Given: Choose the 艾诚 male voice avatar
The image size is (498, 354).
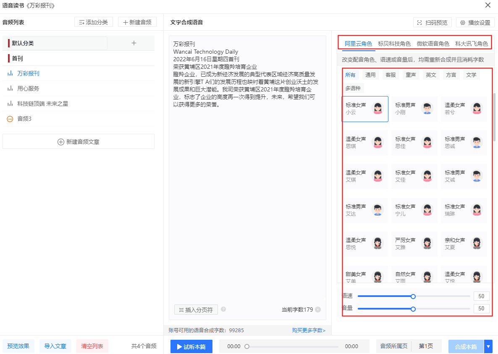Looking at the screenshot, I should tap(477, 176).
